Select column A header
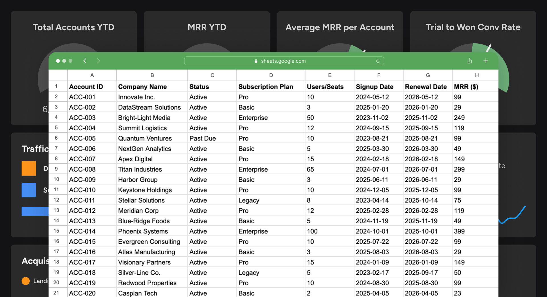The height and width of the screenshot is (297, 547). (x=92, y=75)
